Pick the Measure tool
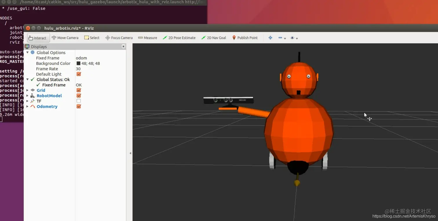438x221 pixels. coord(147,38)
